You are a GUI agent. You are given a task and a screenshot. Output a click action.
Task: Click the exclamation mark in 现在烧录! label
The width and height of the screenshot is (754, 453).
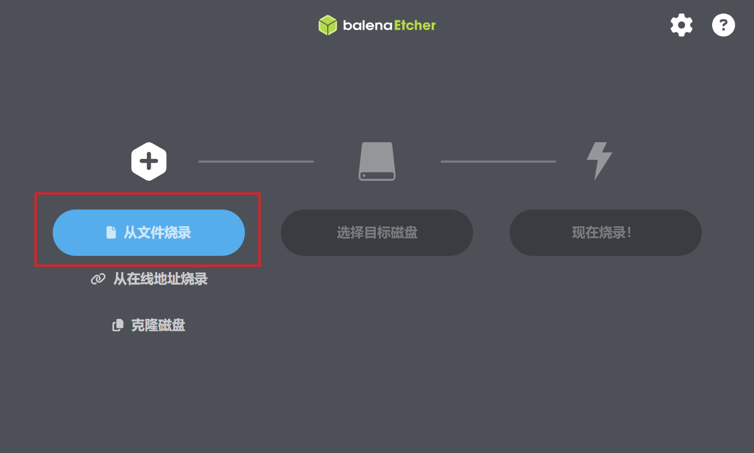(629, 233)
